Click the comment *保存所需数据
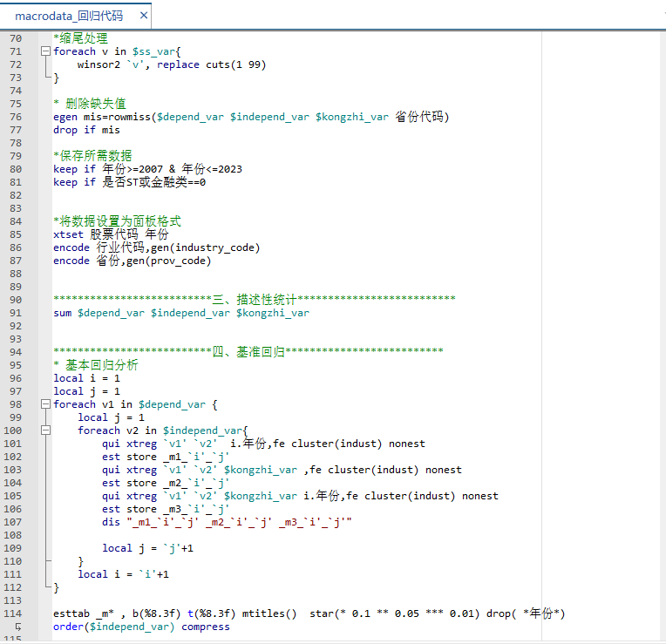 (x=92, y=156)
